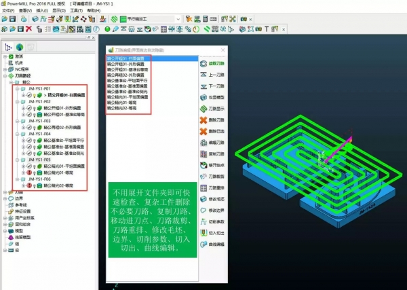Click the 切削参数 button

pos(212,221)
